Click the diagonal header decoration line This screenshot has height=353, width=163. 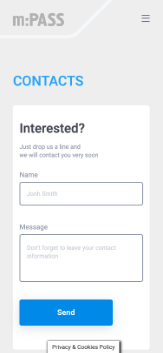pyautogui.click(x=93, y=17)
